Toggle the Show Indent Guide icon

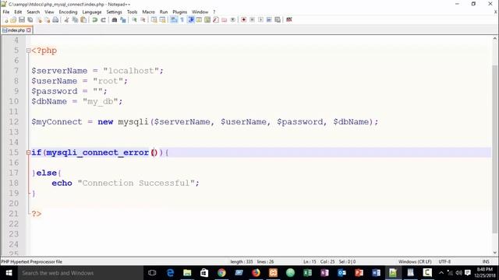(191, 20)
